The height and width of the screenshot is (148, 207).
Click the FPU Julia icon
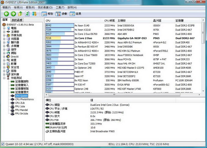point(12,106)
